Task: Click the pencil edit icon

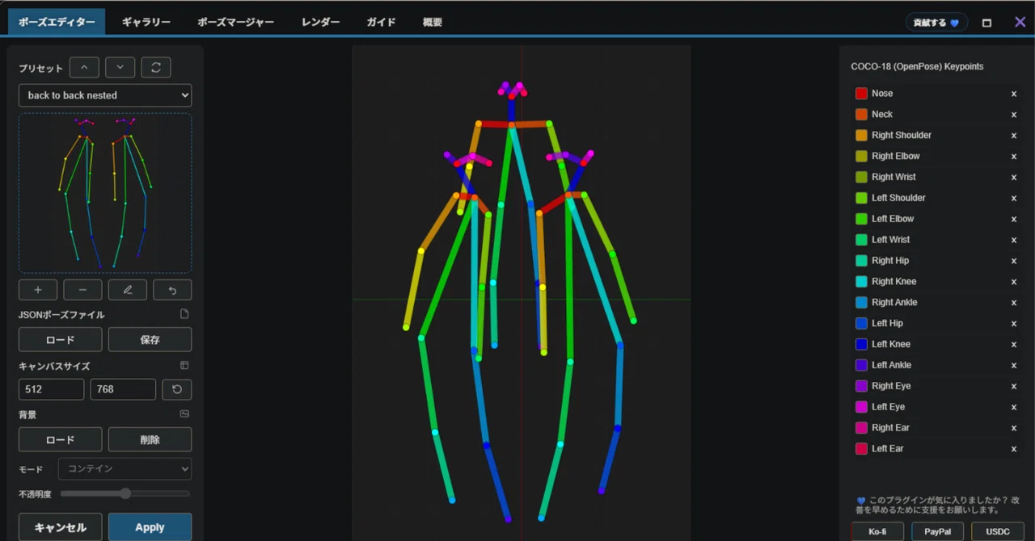Action: [128, 290]
